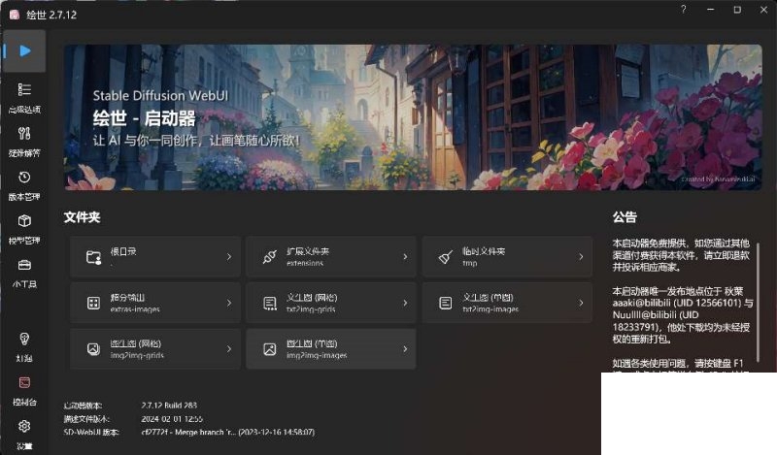Open the one-click launch play tab
Viewport: 777px width, 455px height.
25,51
